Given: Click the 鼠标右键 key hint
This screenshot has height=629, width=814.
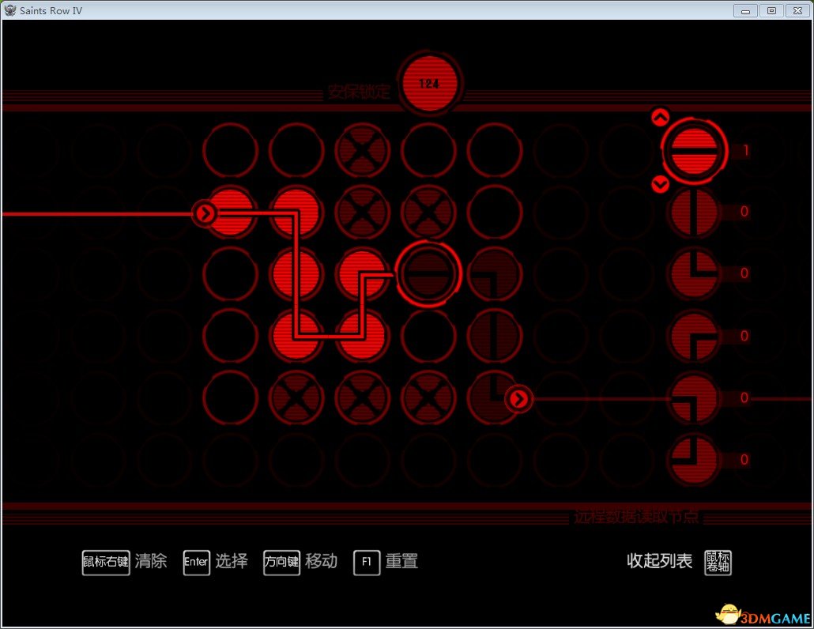Looking at the screenshot, I should coord(106,563).
